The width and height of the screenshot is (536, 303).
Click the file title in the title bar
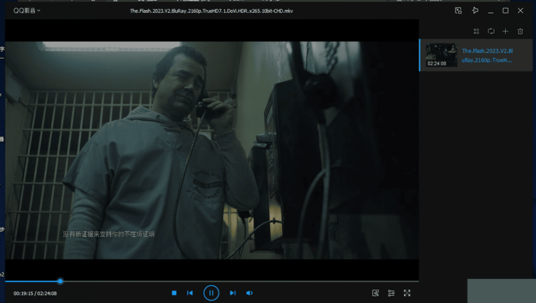(211, 11)
